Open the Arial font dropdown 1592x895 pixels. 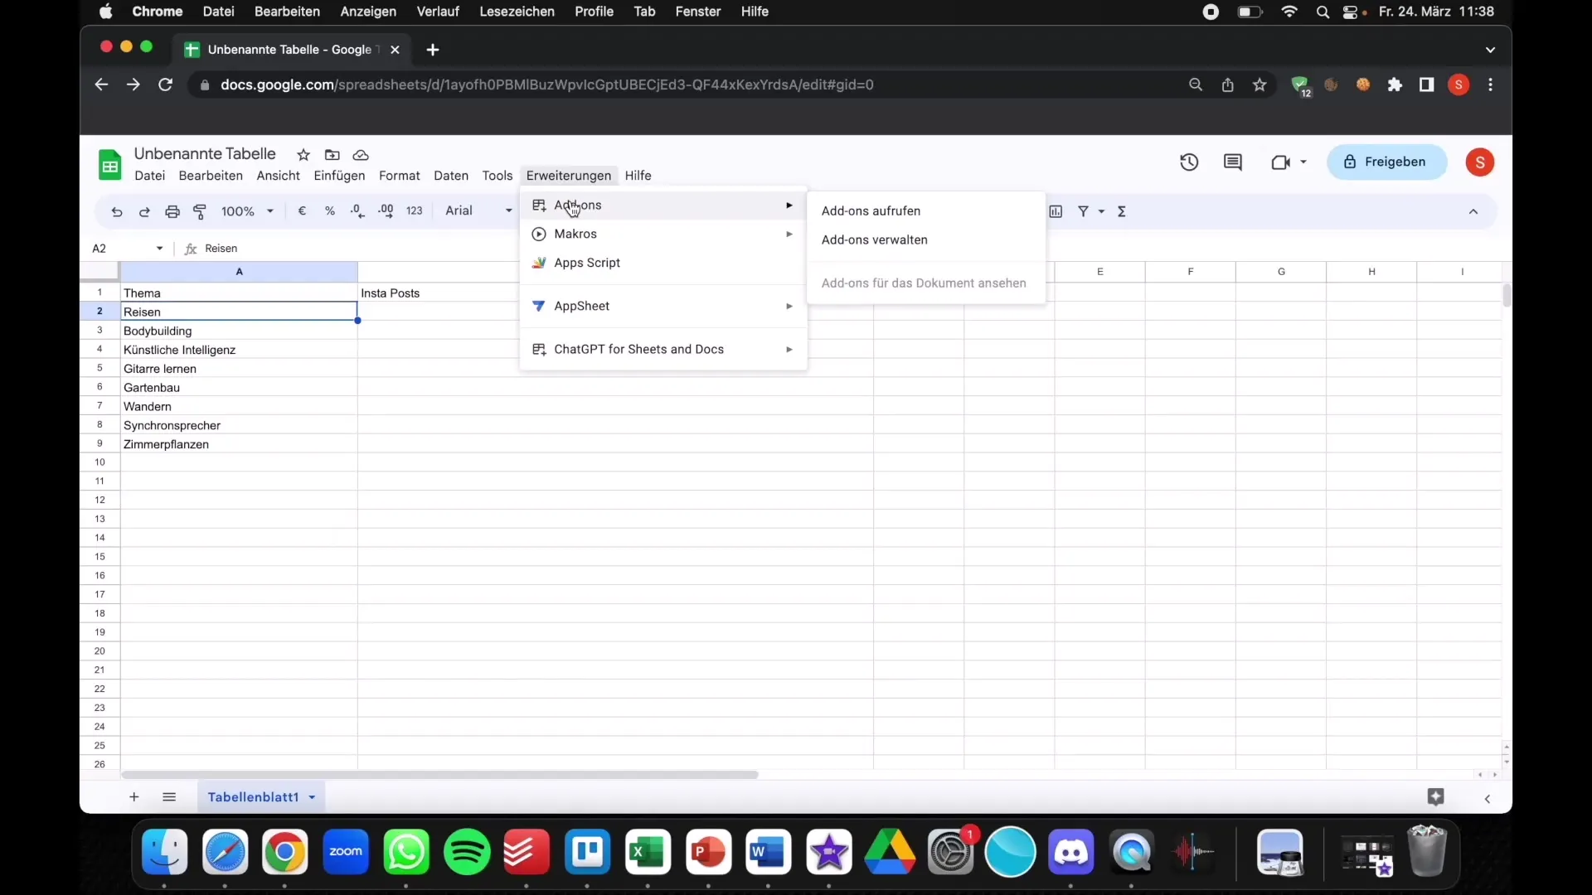point(479,211)
